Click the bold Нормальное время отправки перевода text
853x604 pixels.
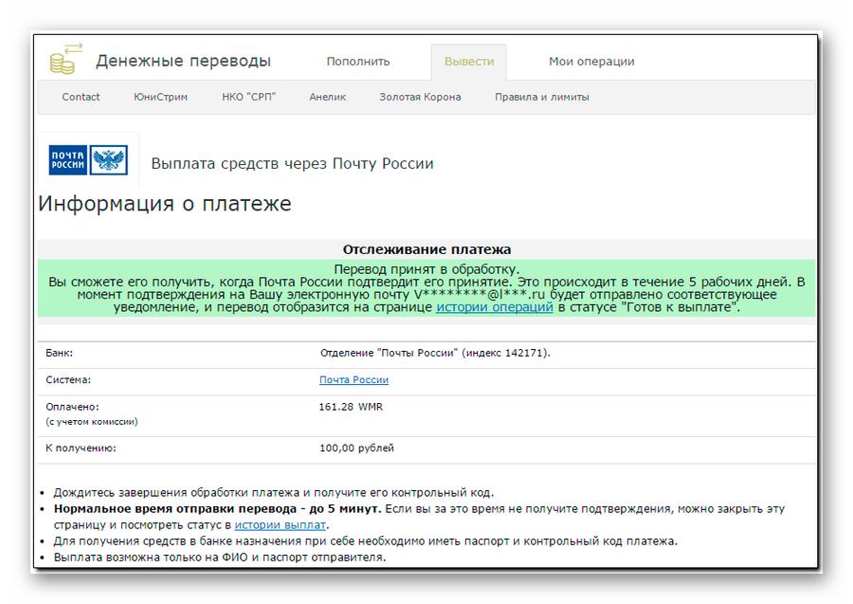pyautogui.click(x=216, y=509)
